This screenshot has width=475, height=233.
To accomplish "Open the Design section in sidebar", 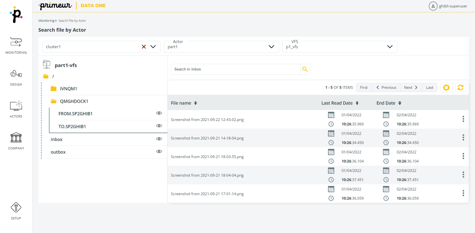I will 16,78.
